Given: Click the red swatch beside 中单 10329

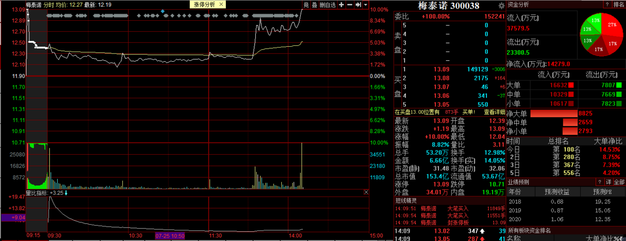Looking at the screenshot, I should coord(571,94).
